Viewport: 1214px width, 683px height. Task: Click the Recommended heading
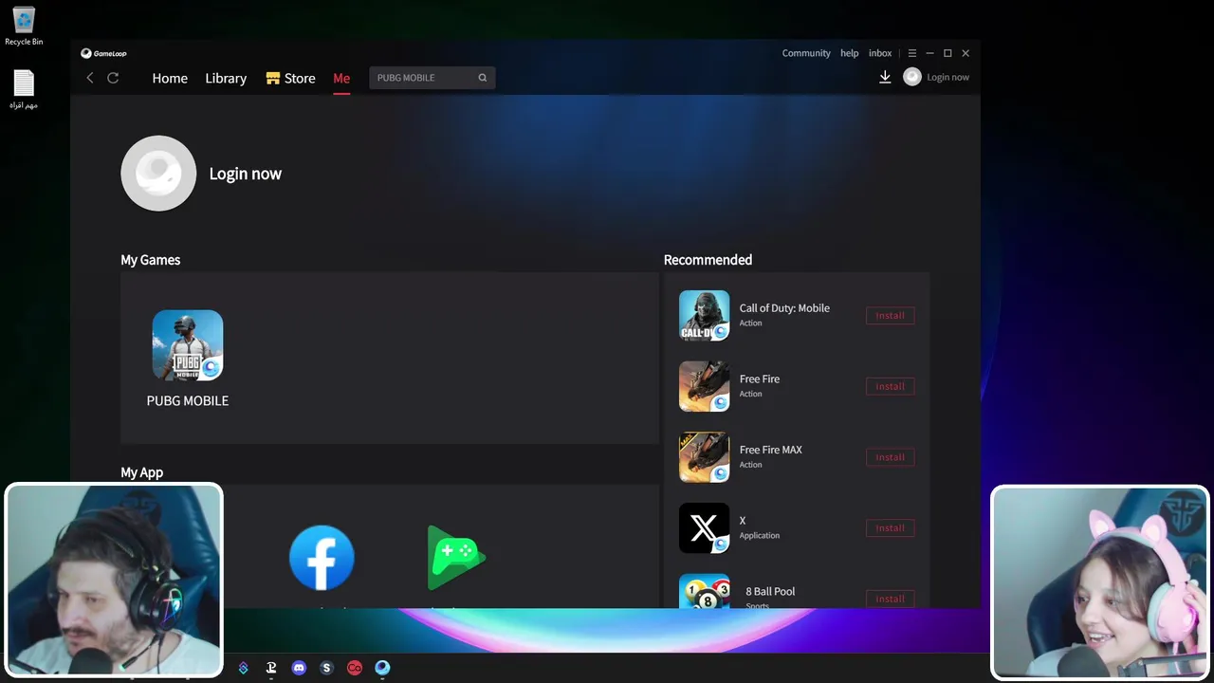tap(708, 260)
